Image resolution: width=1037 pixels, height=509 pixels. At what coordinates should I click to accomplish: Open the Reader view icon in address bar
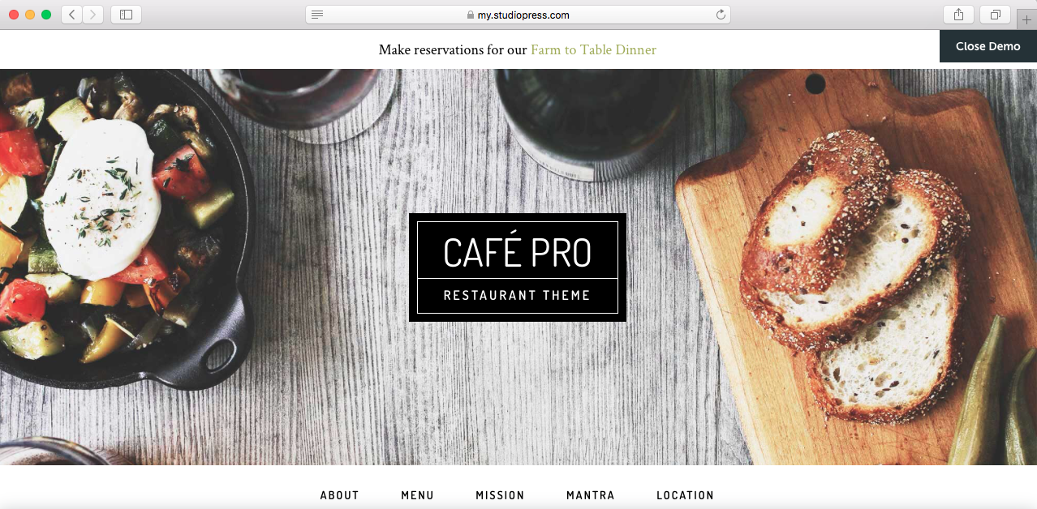click(x=317, y=15)
